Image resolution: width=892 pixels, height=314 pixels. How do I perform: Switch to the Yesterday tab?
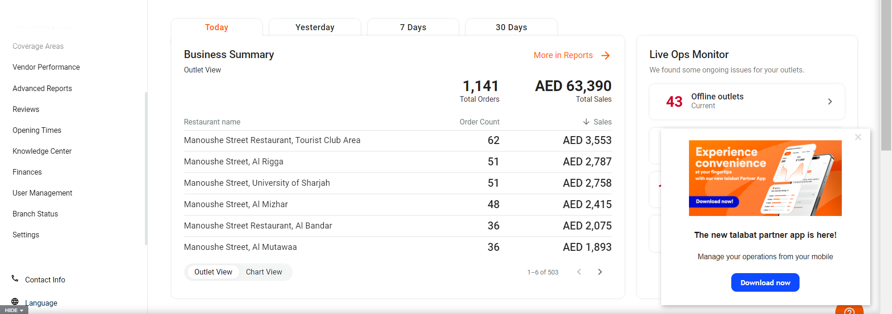click(x=315, y=27)
